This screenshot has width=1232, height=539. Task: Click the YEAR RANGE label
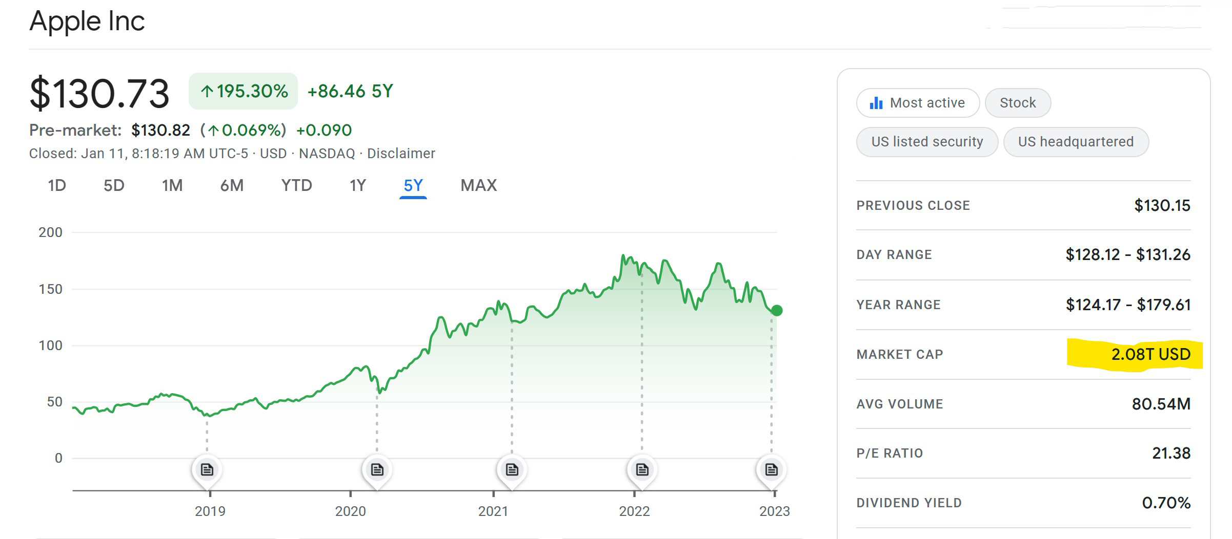coord(899,305)
